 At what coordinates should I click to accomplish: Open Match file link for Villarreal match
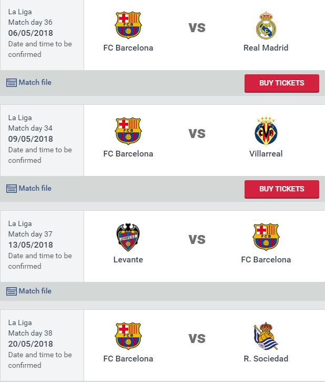click(35, 189)
